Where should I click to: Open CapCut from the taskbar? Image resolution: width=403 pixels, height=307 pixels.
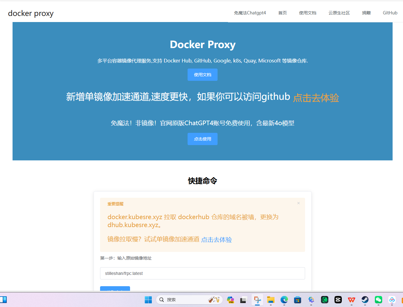click(338, 300)
